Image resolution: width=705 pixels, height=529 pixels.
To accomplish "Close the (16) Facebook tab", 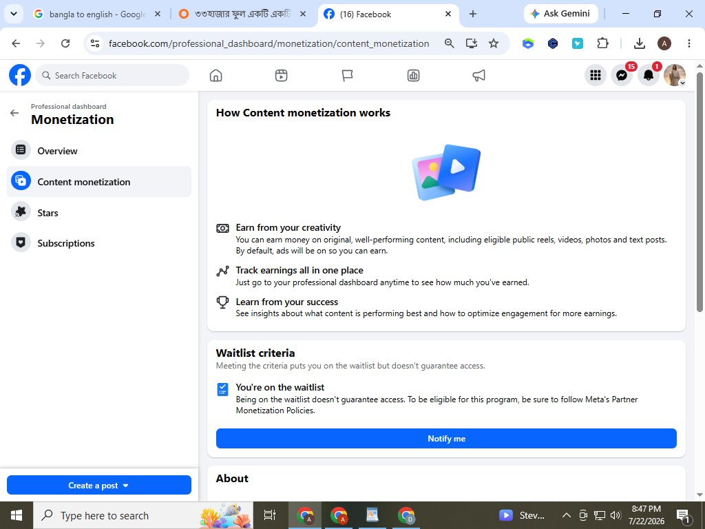I will click(x=448, y=14).
